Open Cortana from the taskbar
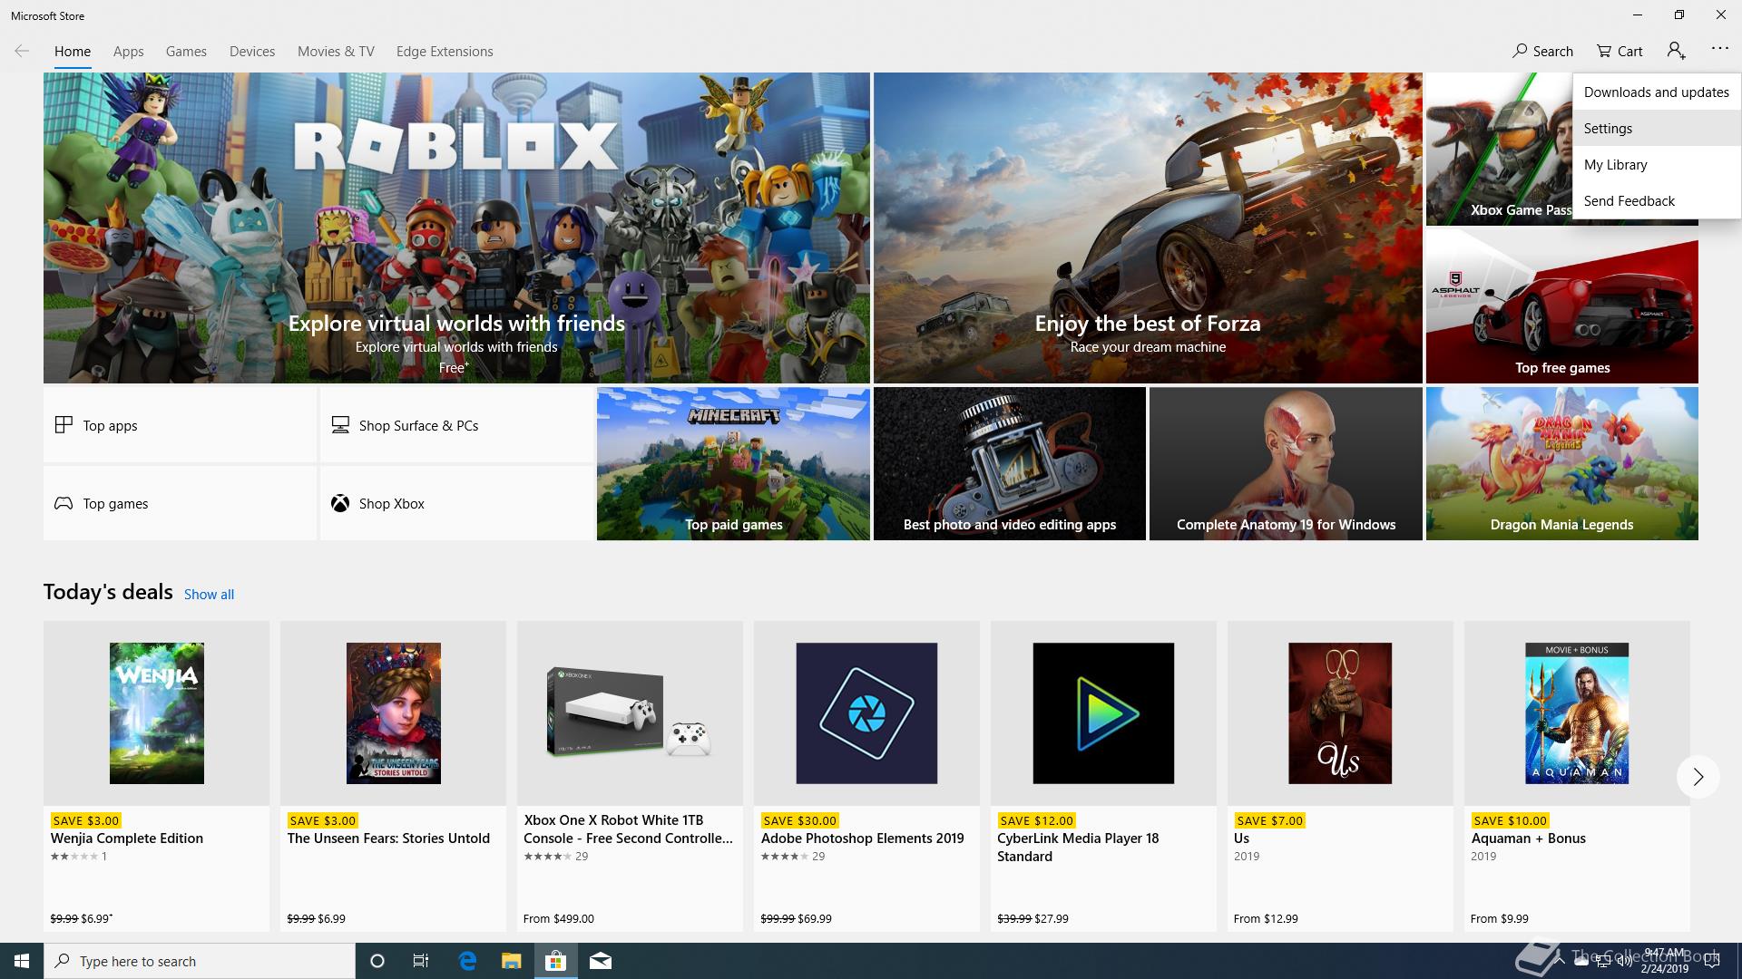 (x=377, y=961)
